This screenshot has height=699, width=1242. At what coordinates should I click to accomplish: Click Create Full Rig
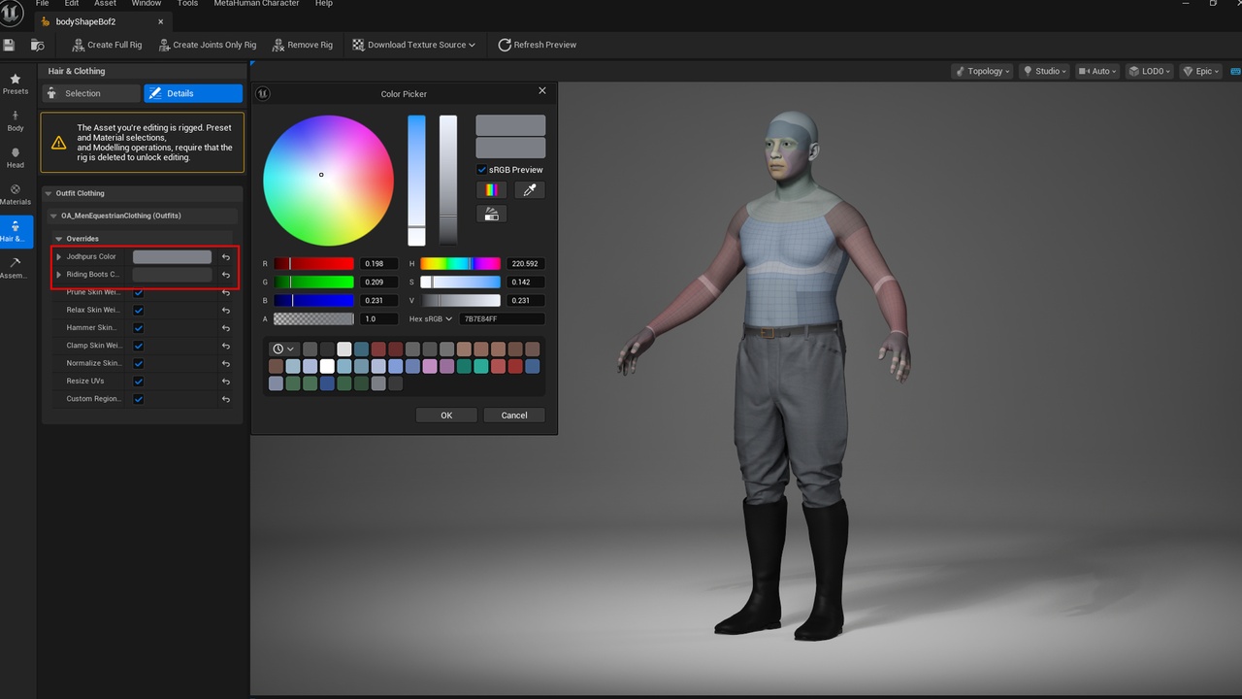point(107,45)
